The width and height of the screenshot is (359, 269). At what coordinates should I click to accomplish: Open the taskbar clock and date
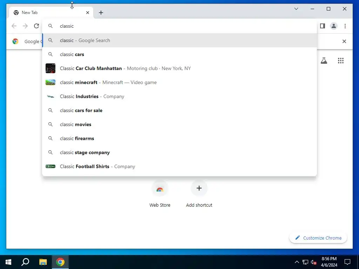click(329, 262)
